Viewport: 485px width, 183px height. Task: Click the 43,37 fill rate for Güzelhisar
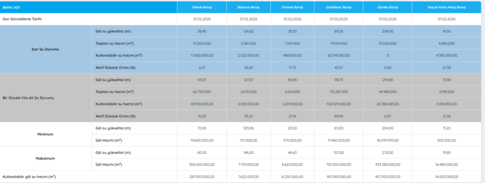[339, 68]
